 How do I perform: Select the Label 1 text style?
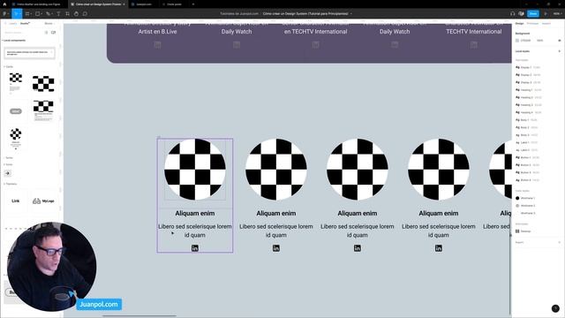526,142
